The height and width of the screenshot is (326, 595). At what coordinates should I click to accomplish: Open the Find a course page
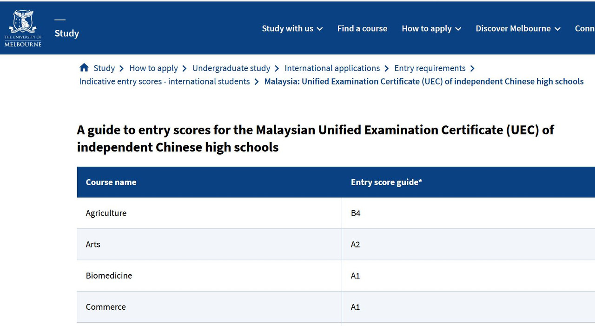(x=362, y=28)
